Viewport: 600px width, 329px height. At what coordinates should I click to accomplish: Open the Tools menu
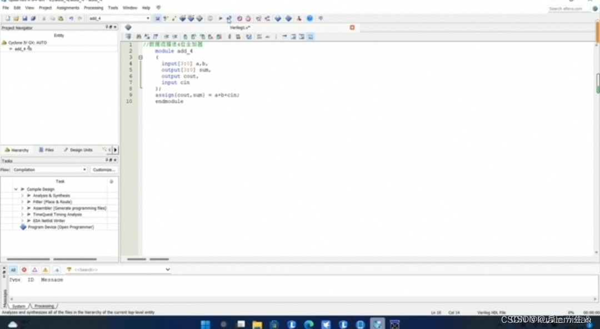[113, 8]
